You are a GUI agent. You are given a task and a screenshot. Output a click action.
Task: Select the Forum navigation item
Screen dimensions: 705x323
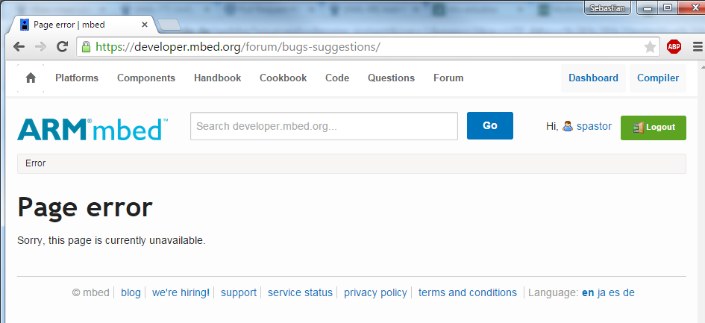[x=448, y=78]
